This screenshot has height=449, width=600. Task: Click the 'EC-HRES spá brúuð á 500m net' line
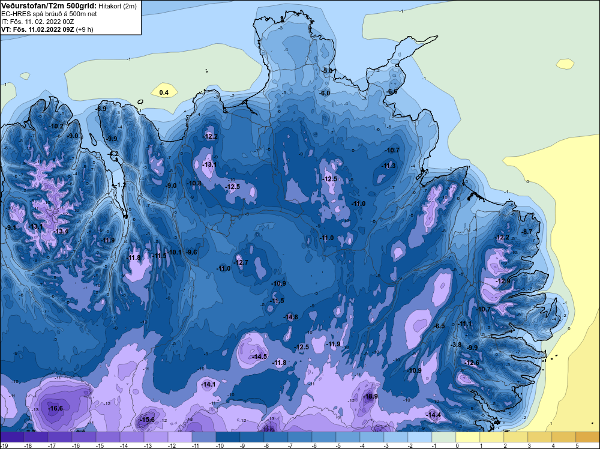point(49,14)
